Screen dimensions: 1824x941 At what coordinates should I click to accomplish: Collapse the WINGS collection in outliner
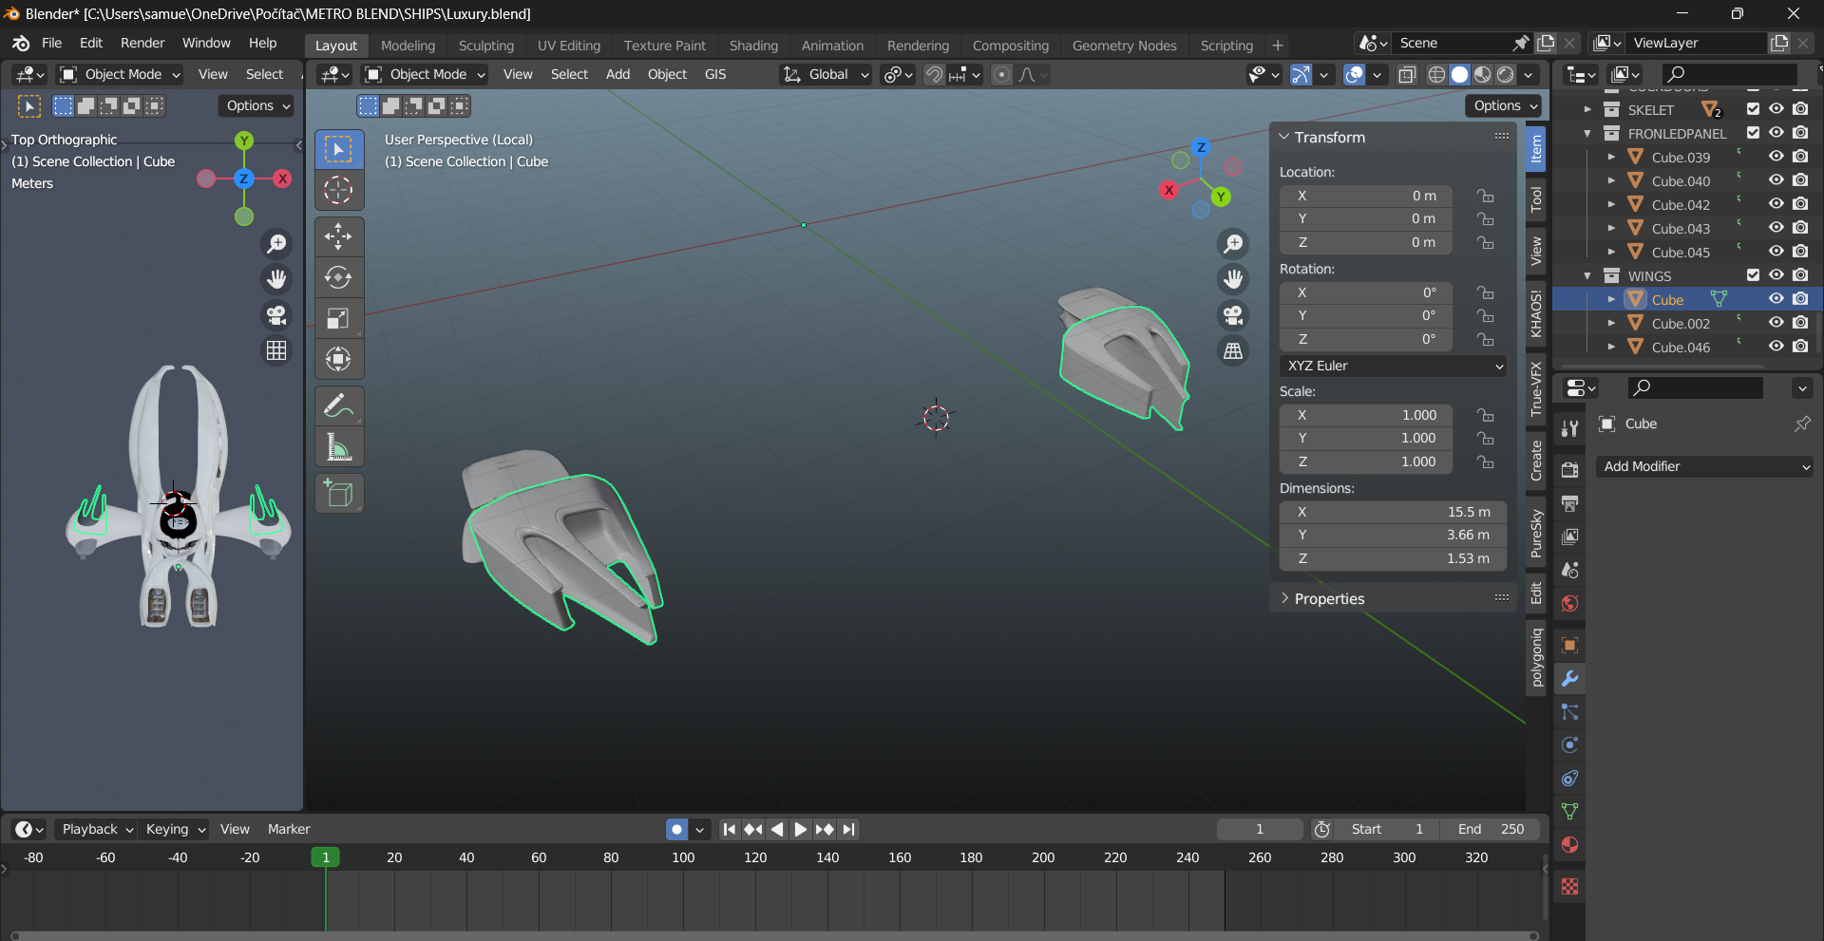[x=1587, y=275]
